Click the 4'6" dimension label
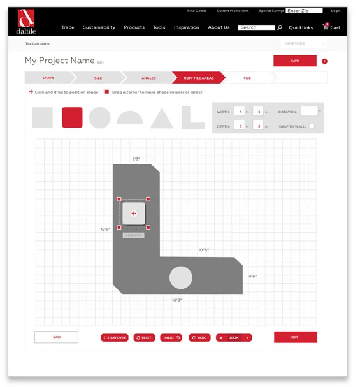This screenshot has width=360, height=387. point(253,276)
